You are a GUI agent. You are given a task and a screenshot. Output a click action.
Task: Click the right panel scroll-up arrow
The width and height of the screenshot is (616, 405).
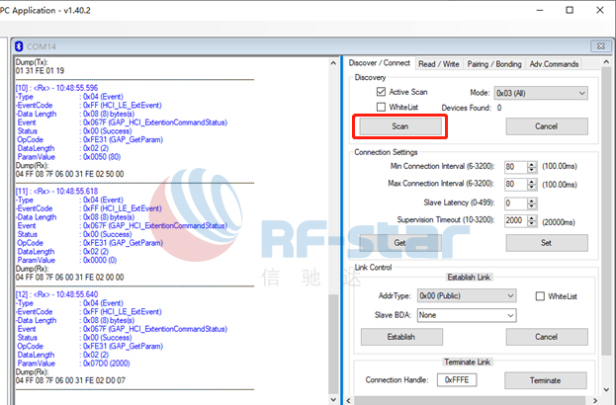(606, 62)
